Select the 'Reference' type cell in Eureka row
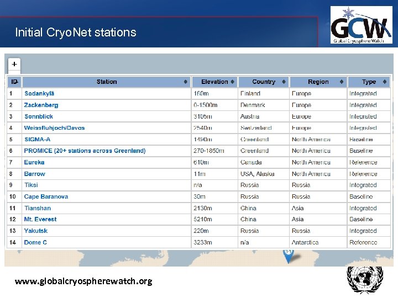This screenshot has width=398, height=298. pos(369,162)
